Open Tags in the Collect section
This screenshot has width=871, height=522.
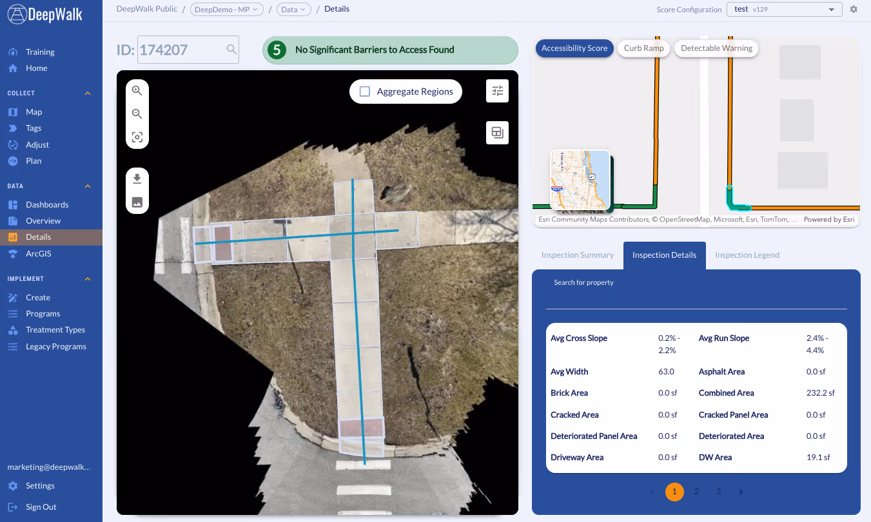[34, 128]
